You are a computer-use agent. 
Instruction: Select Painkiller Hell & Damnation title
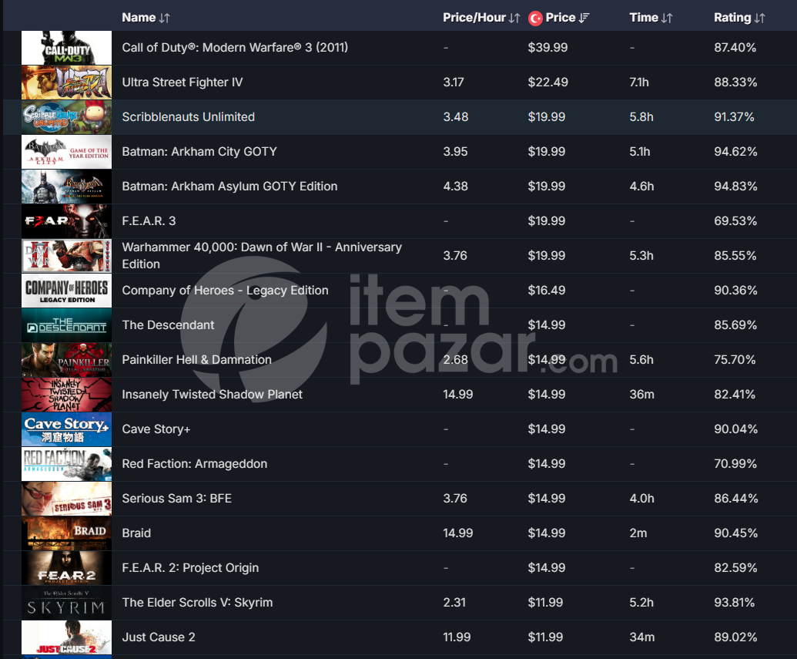click(x=196, y=360)
